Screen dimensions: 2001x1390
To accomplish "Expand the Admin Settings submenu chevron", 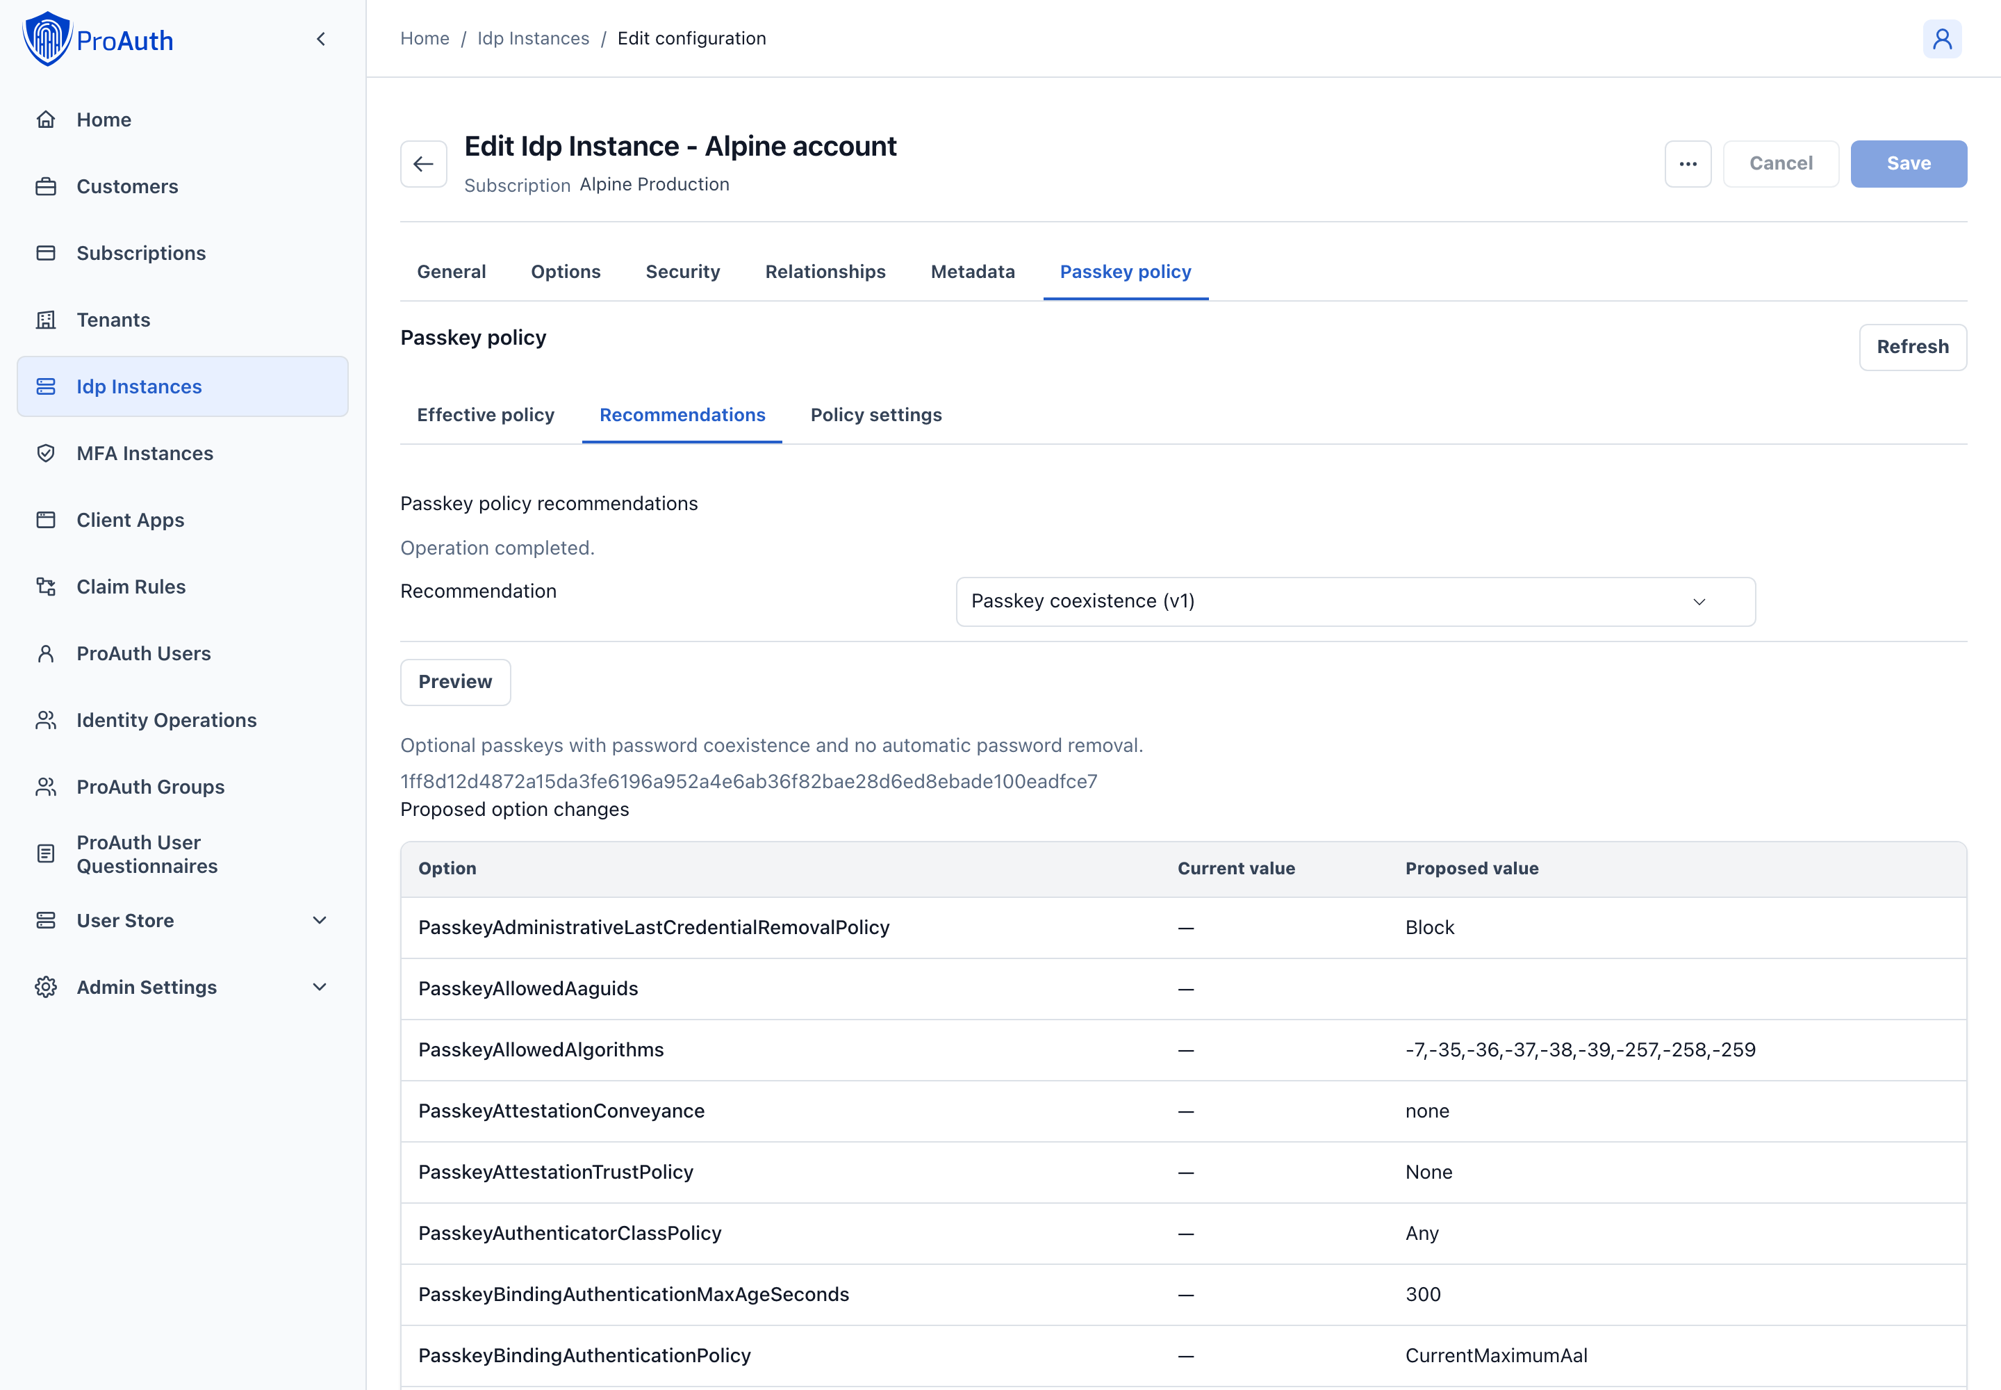I will pyautogui.click(x=320, y=988).
